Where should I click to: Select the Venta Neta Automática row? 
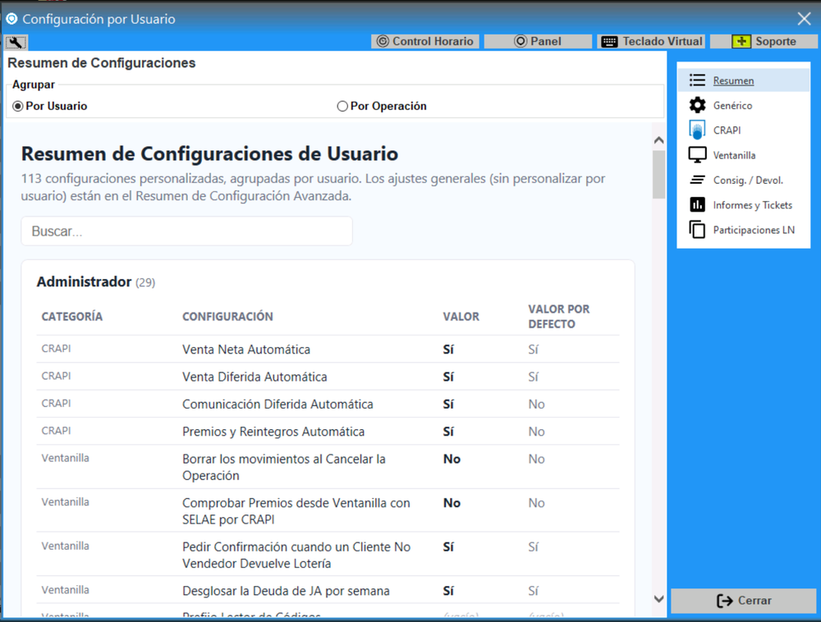pyautogui.click(x=328, y=350)
